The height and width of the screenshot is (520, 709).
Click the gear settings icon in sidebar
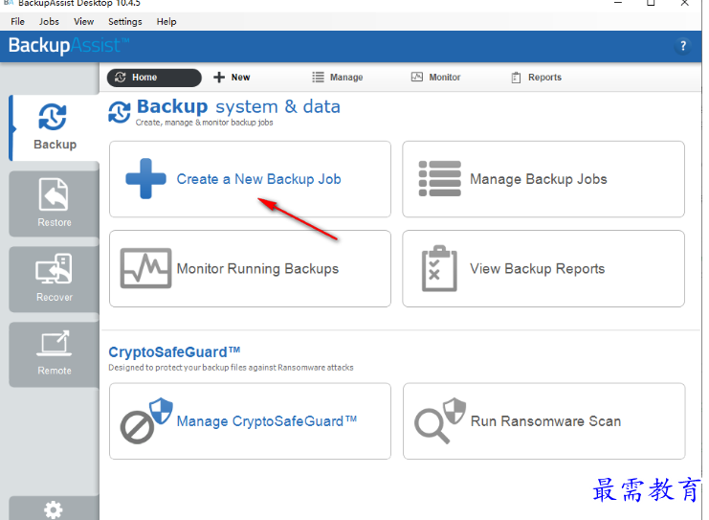(54, 510)
